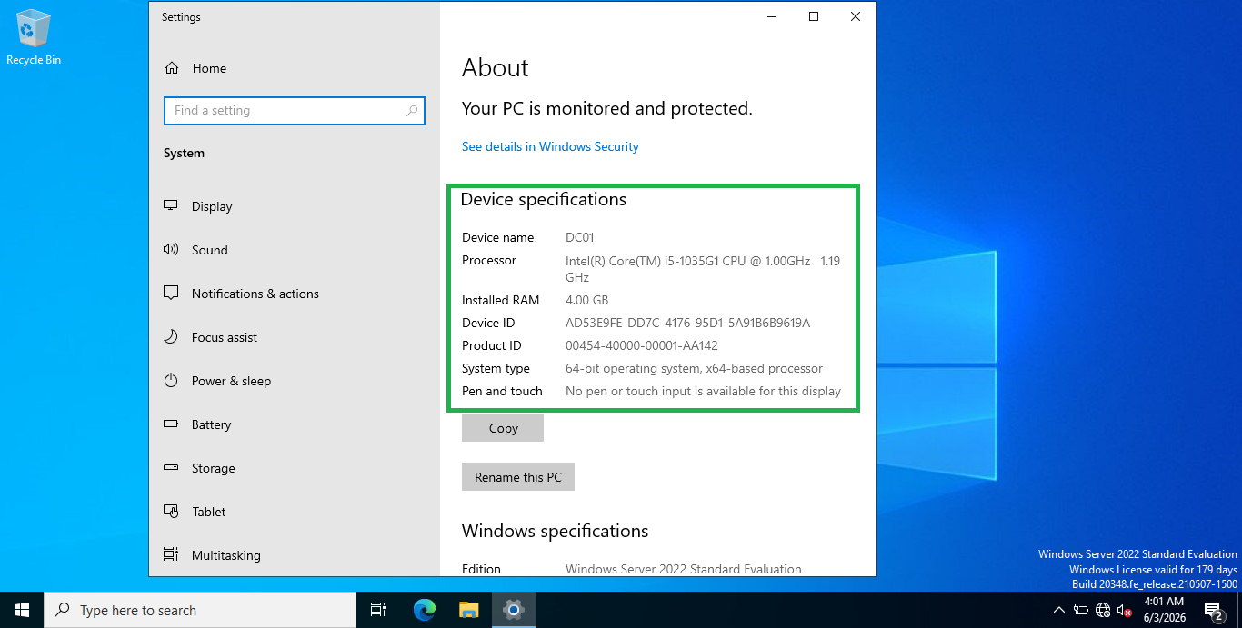Focus the Find a setting search box
The width and height of the screenshot is (1242, 628).
[294, 111]
